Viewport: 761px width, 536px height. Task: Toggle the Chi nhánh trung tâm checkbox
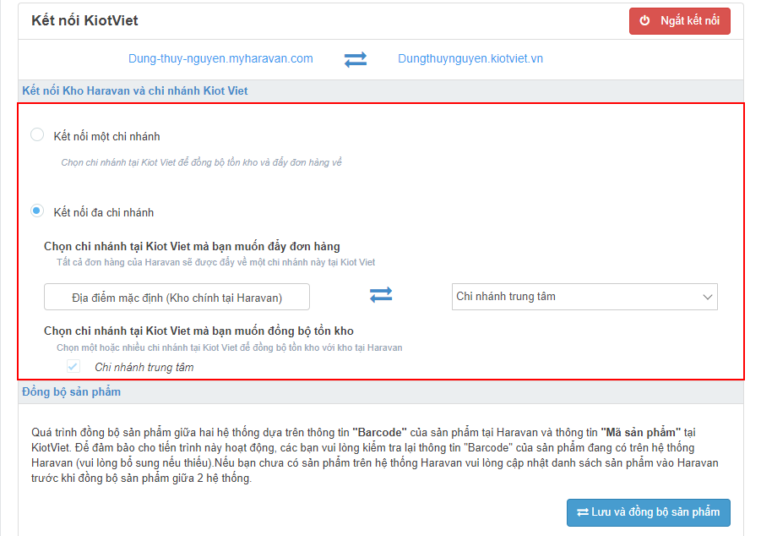click(73, 366)
